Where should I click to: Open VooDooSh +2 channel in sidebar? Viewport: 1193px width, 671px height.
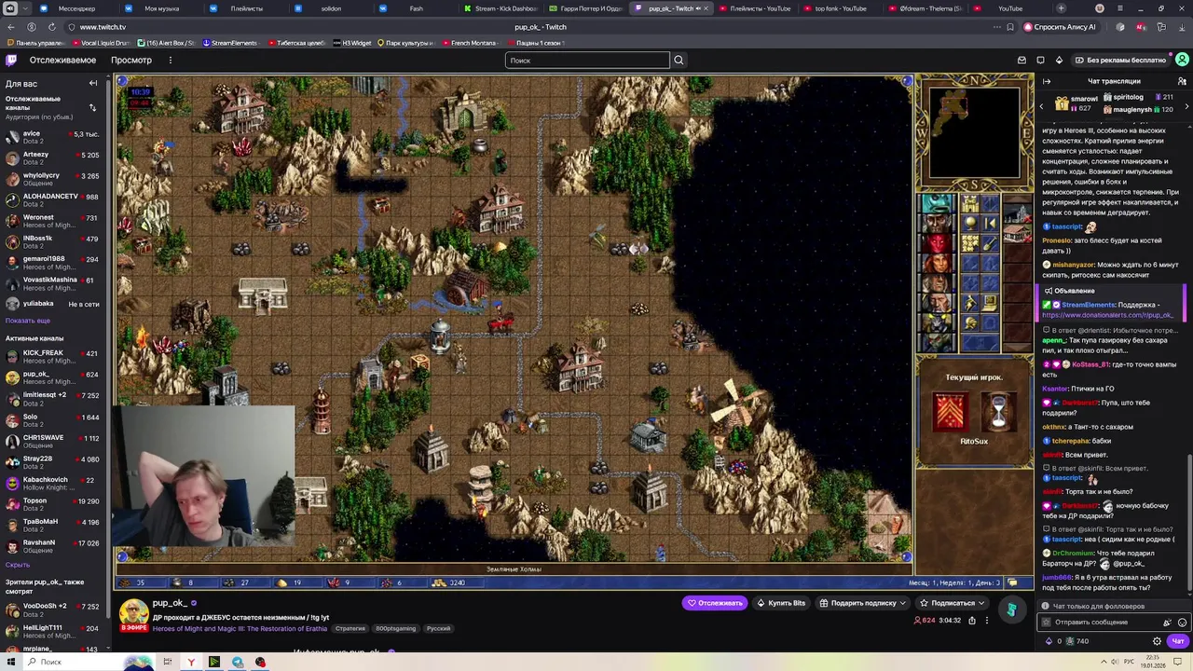pyautogui.click(x=55, y=609)
